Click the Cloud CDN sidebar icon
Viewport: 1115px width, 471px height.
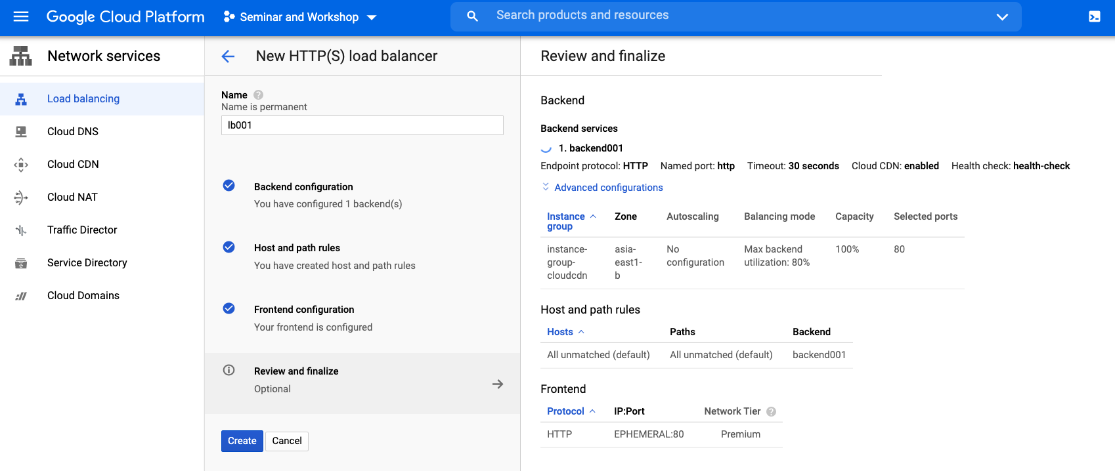(21, 165)
